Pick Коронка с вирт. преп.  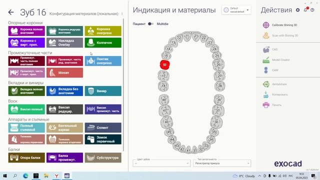26,42
